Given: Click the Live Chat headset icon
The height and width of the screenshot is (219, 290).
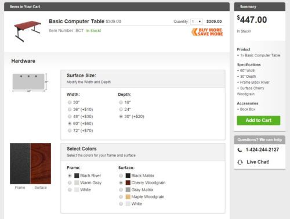Looking at the screenshot, I should point(240,162).
